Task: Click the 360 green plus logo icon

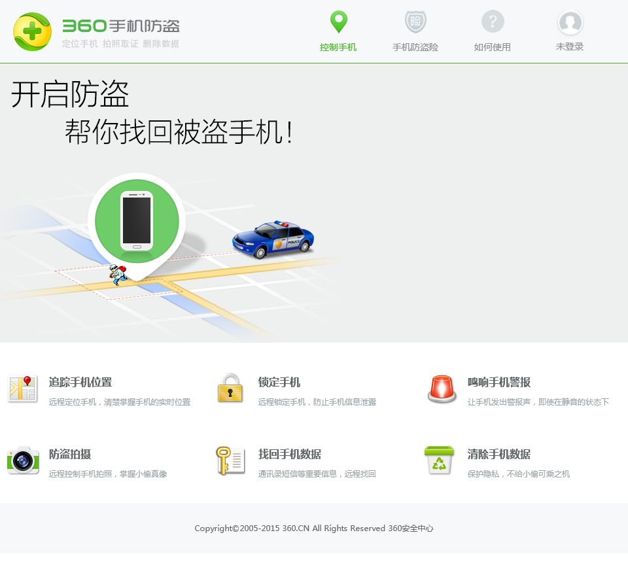Action: 33,31
